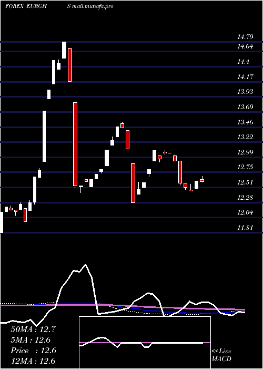The height and width of the screenshot is (369, 263).
Task: Click the 14.64 price level label
Action: click(x=245, y=46)
